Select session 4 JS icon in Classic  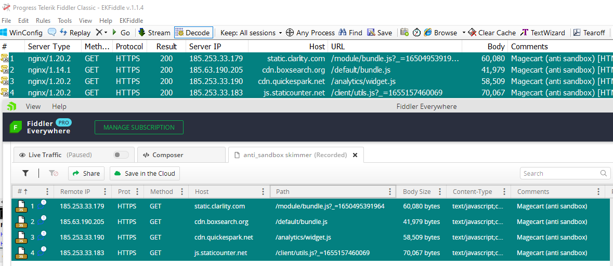4,92
